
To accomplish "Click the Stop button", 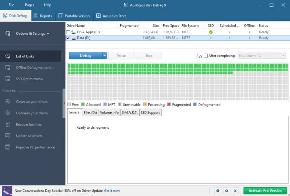I will (x=149, y=56).
